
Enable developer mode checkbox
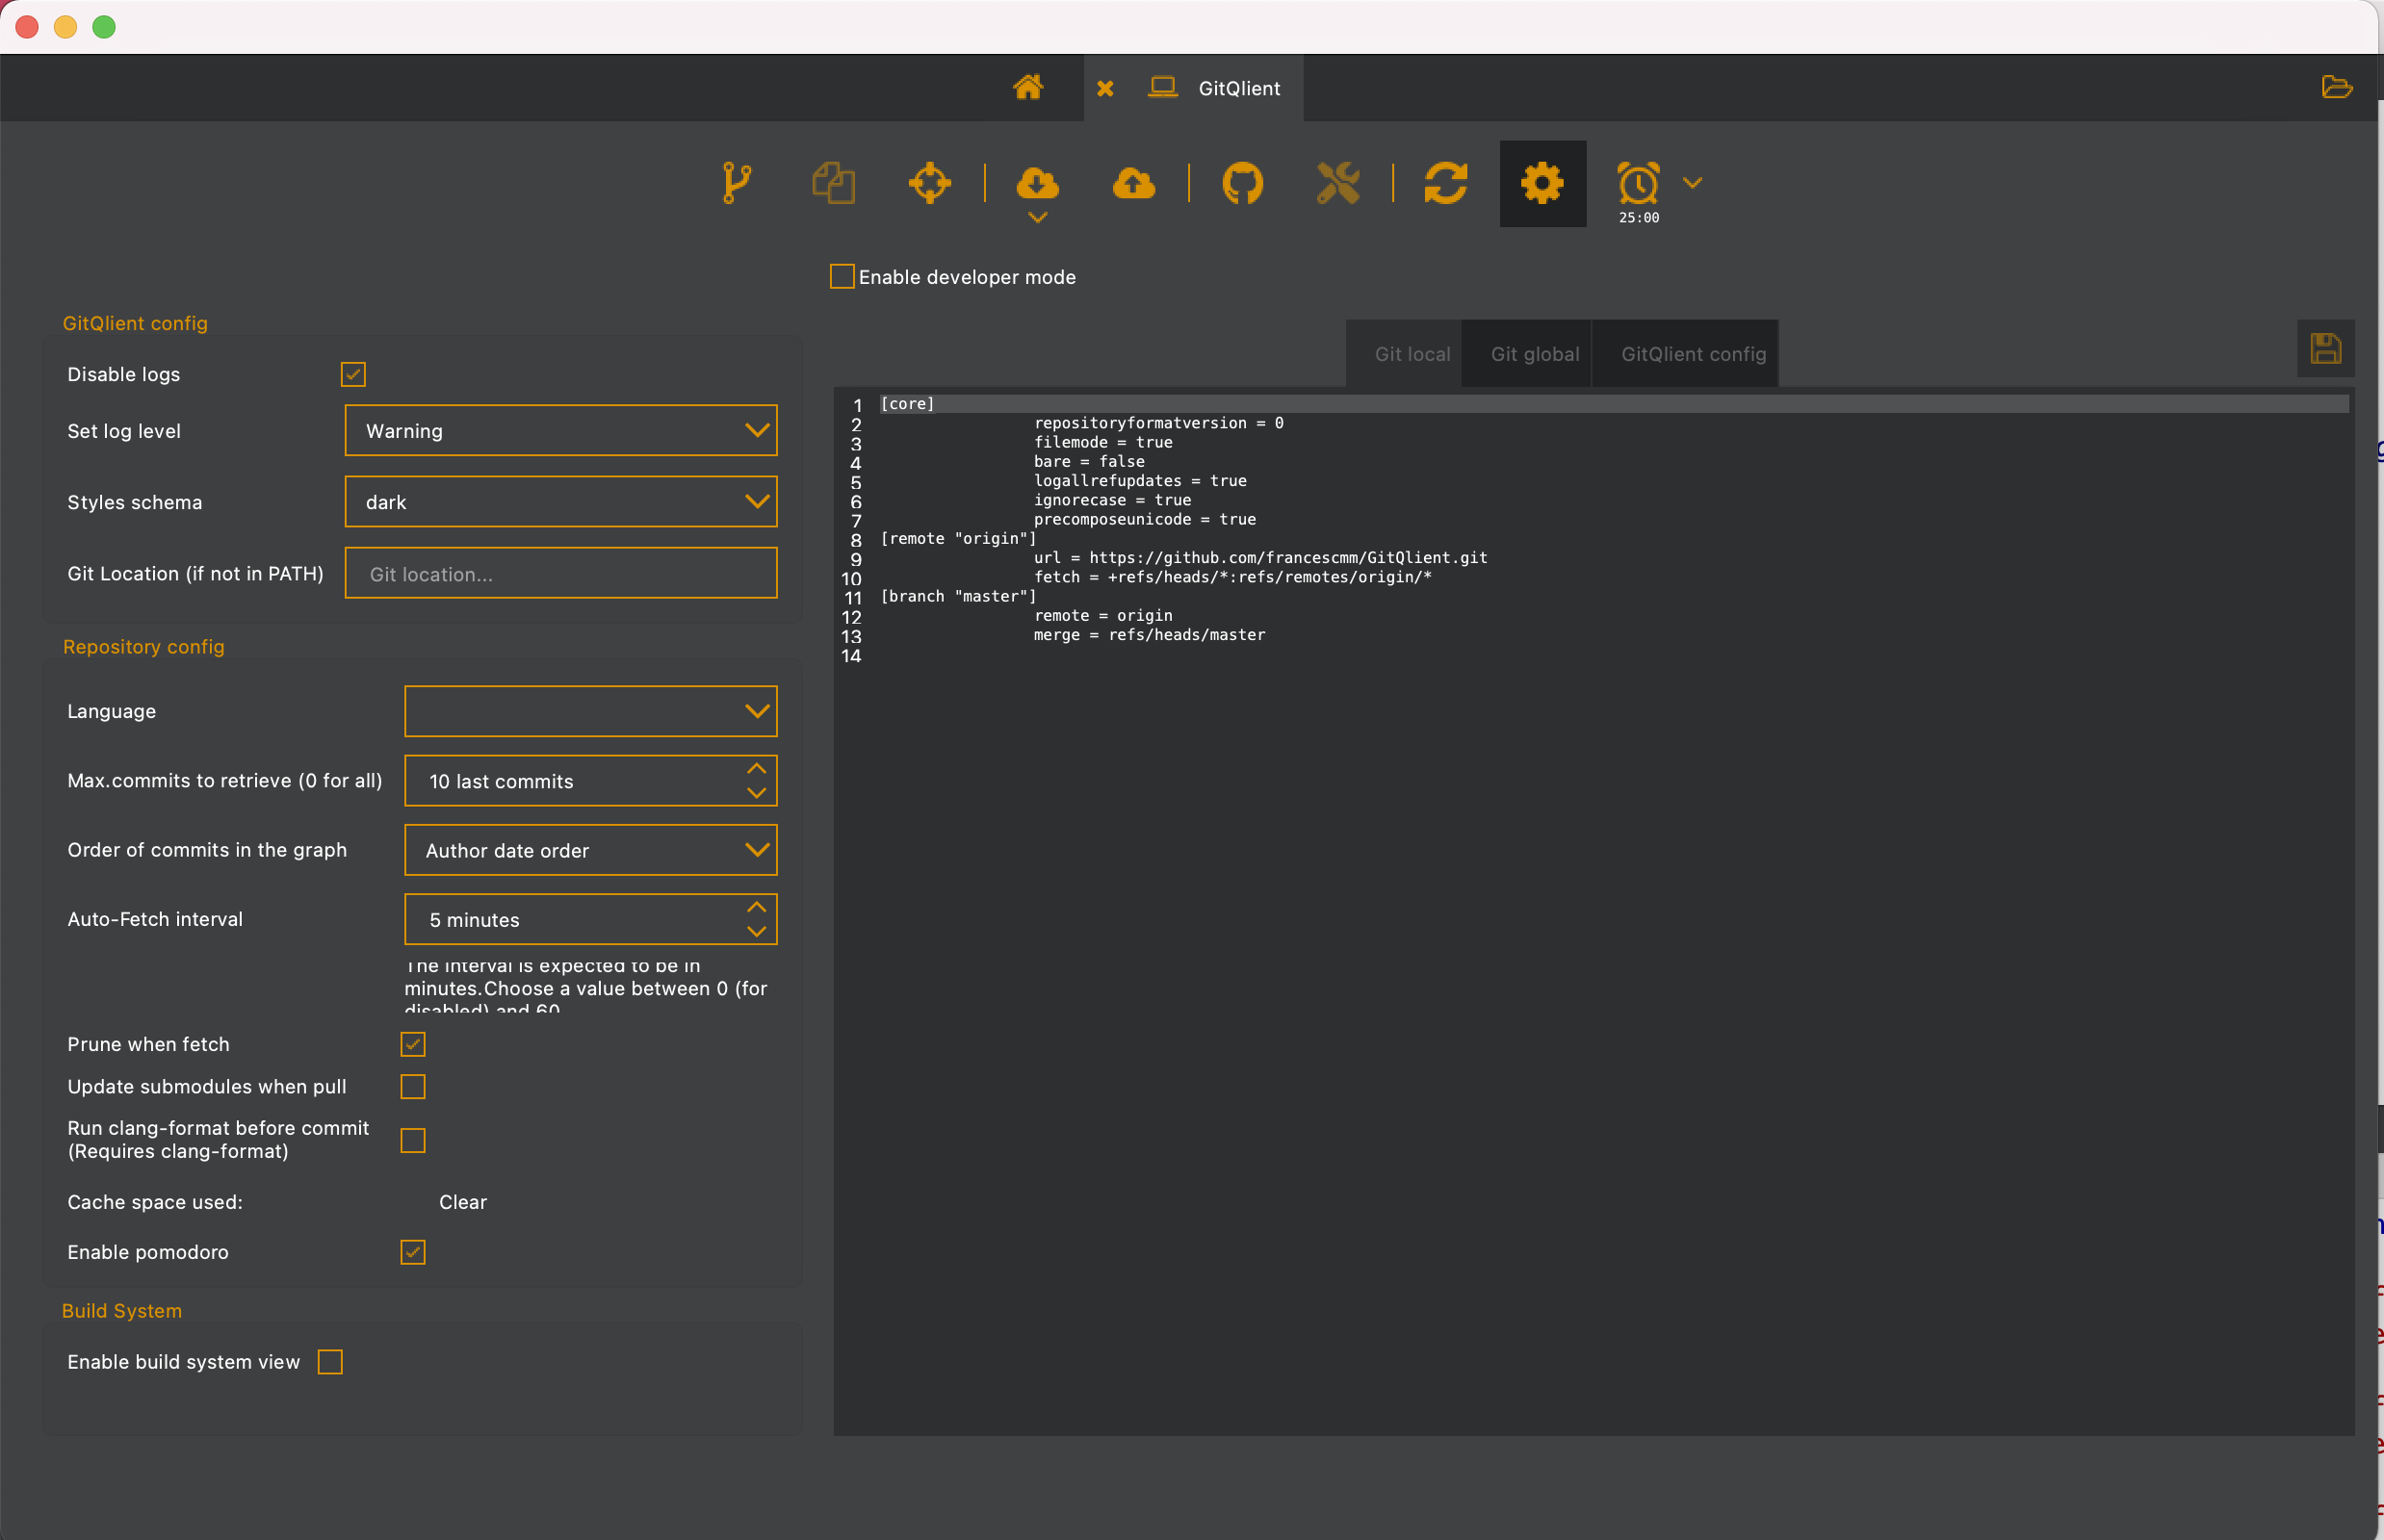coord(842,277)
